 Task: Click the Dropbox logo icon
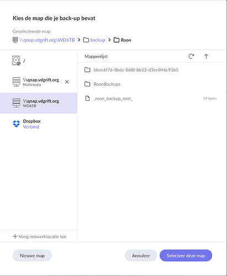pyautogui.click(x=17, y=124)
